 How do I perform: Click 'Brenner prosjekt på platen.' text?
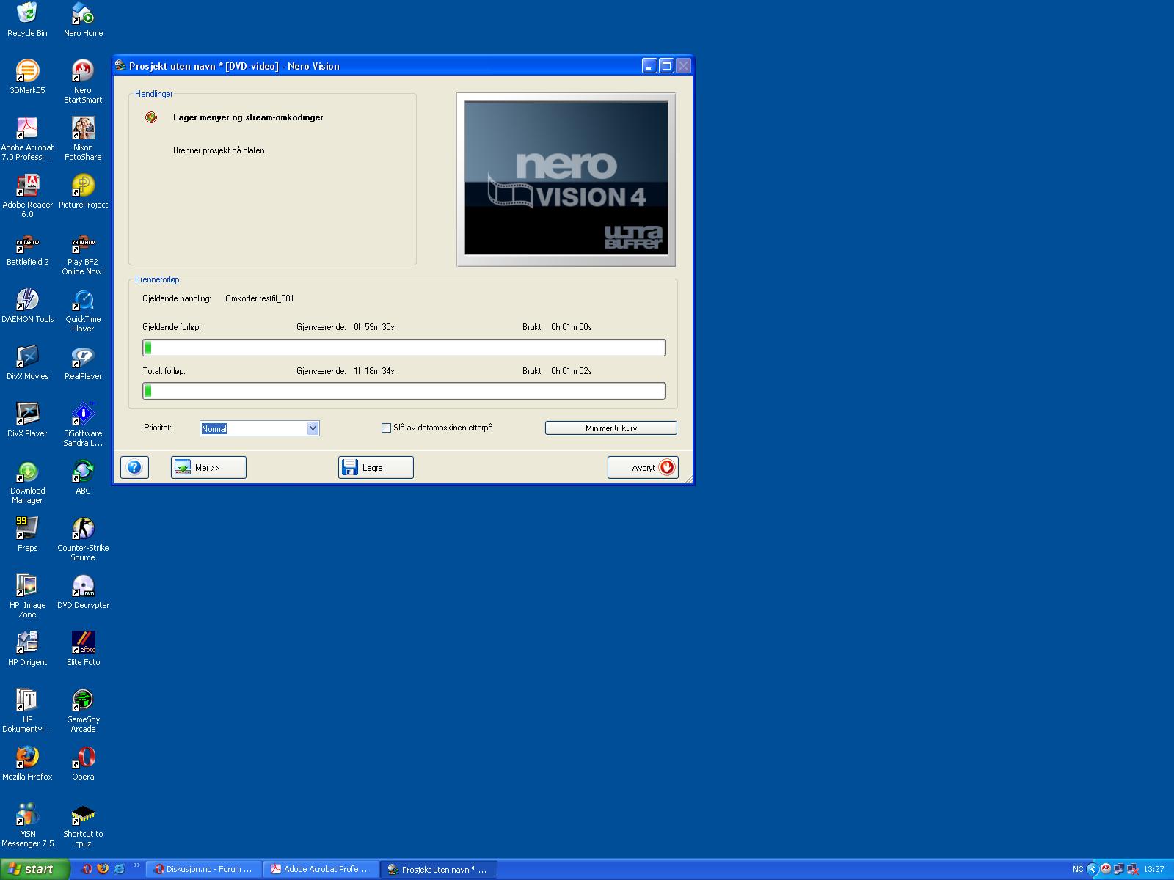tap(219, 150)
